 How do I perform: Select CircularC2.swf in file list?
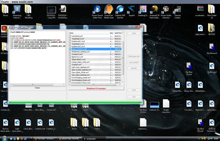95,54
